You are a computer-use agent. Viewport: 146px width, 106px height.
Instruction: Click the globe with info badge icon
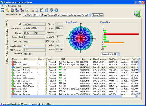tap(51, 10)
